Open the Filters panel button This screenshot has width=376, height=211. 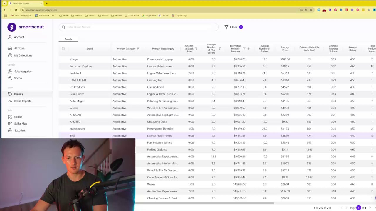(x=234, y=27)
